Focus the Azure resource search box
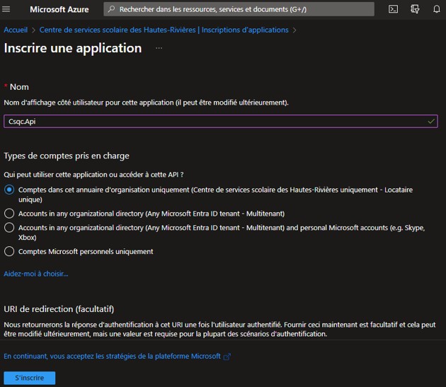The height and width of the screenshot is (387, 446). [x=239, y=9]
